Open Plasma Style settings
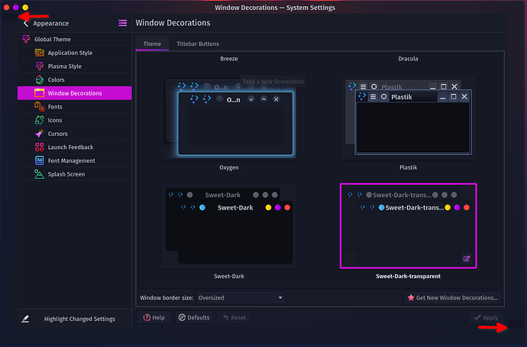The image size is (527, 347). [x=75, y=66]
